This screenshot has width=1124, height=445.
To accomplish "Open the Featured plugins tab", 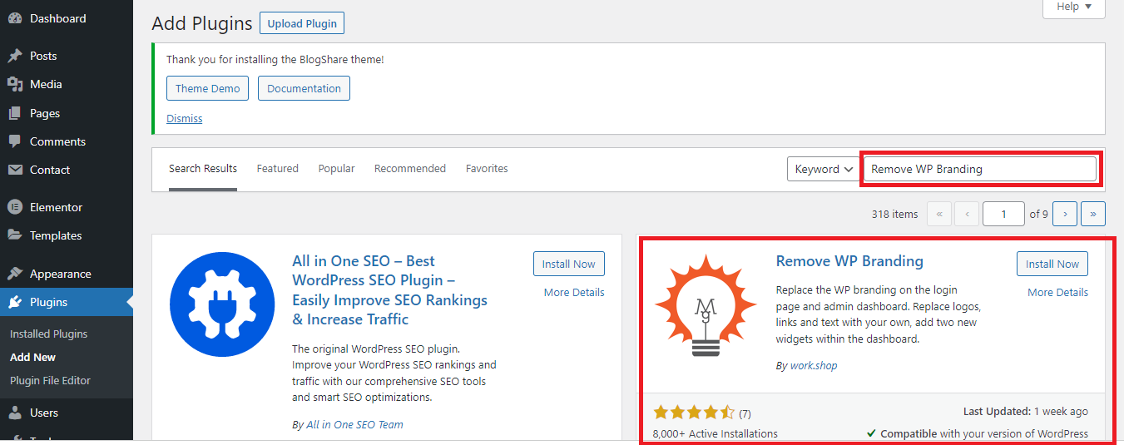I will [277, 168].
